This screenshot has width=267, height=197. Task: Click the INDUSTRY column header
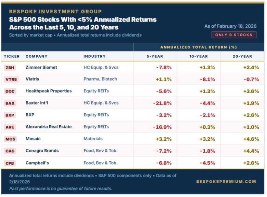[94, 56]
